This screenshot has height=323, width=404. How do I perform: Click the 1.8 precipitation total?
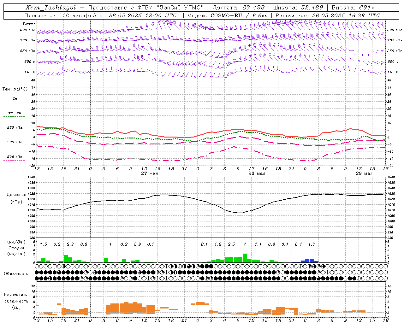click(x=218, y=244)
